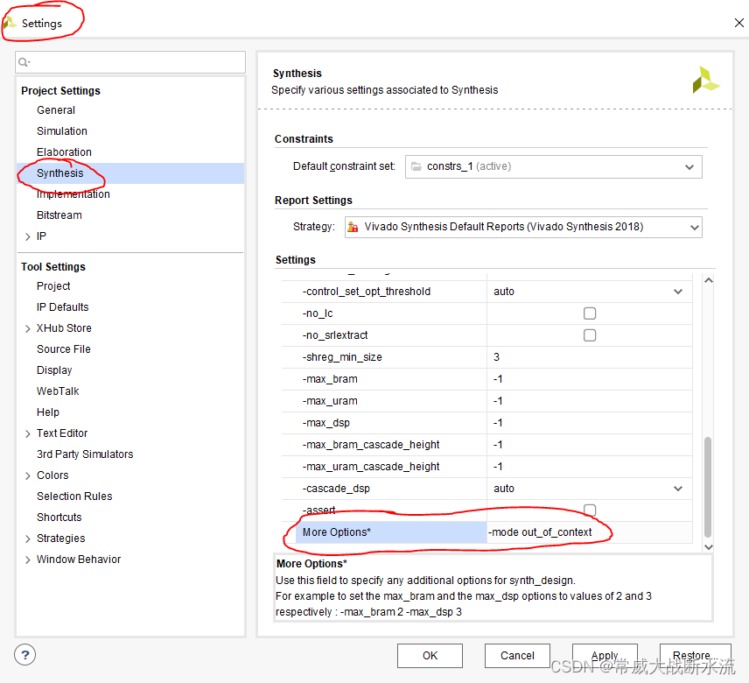Viewport: 749px width, 683px height.
Task: Select the Simulation settings page
Action: point(62,131)
